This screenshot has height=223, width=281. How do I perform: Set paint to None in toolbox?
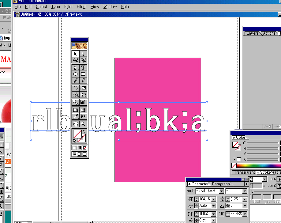click(x=85, y=148)
